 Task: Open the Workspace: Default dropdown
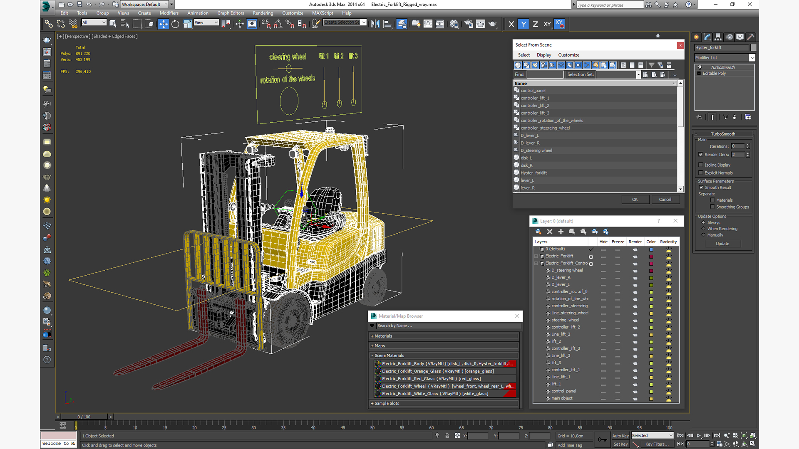[x=144, y=5]
